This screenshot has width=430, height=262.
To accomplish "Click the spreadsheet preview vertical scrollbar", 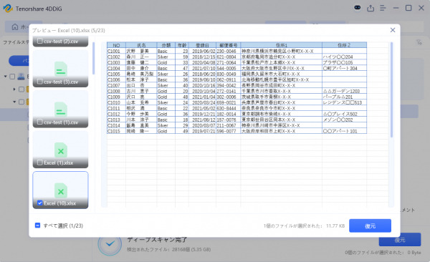I will click(x=391, y=90).
